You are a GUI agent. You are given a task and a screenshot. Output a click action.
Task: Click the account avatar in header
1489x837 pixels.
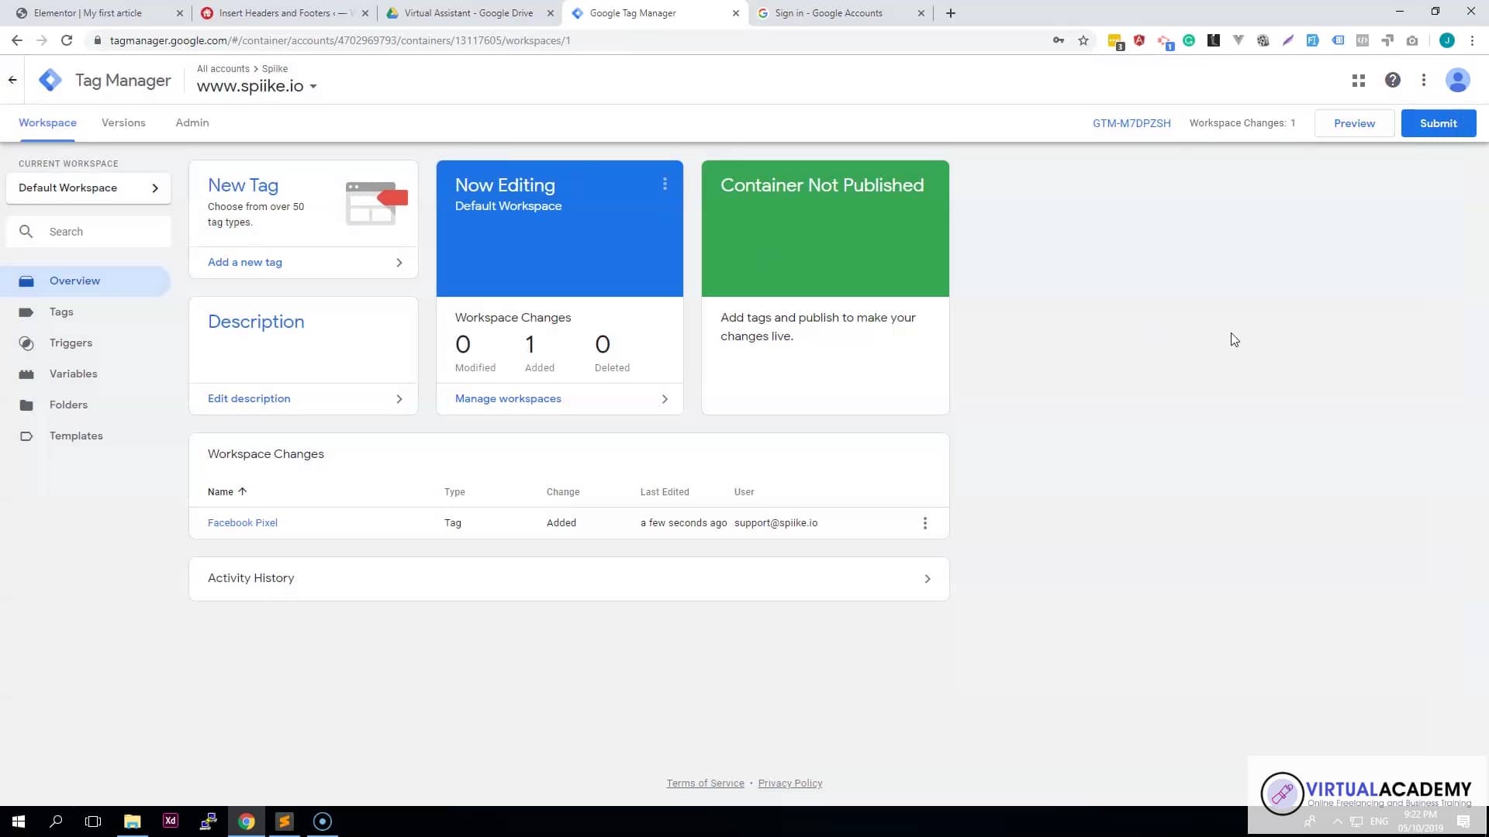(1458, 80)
